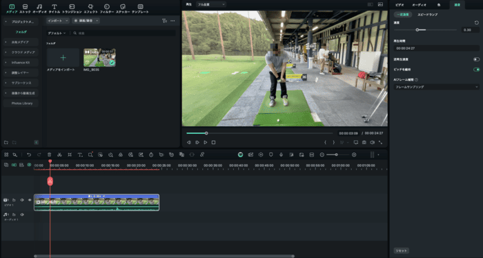Click the リセット button

(402, 250)
